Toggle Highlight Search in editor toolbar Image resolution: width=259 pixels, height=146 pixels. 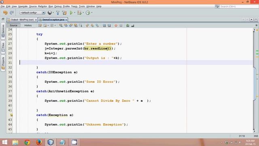tap(76, 26)
